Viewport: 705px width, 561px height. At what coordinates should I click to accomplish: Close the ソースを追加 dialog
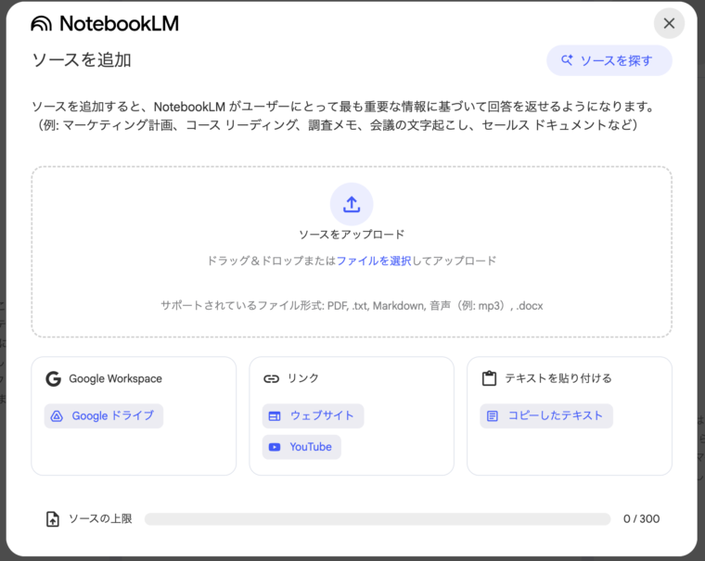[669, 23]
